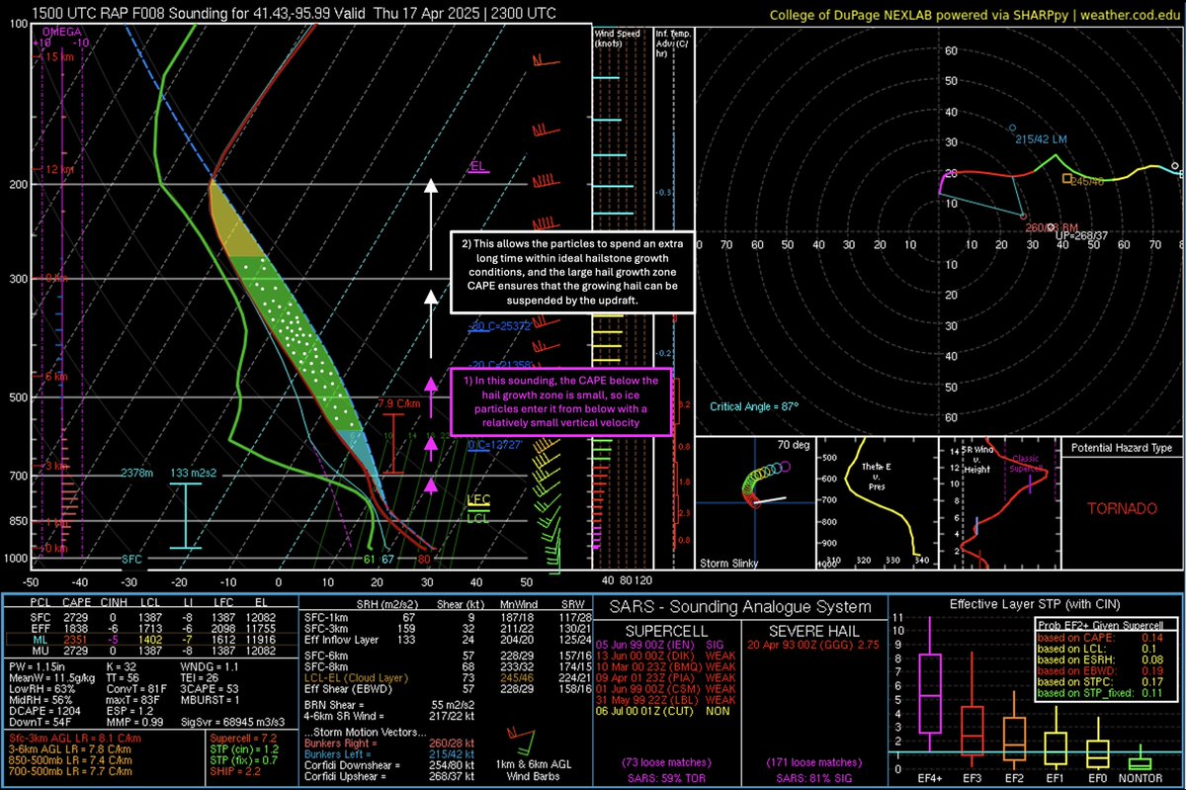The width and height of the screenshot is (1186, 790).
Task: Click the EF2 axis label under the box plots
Action: [1013, 780]
